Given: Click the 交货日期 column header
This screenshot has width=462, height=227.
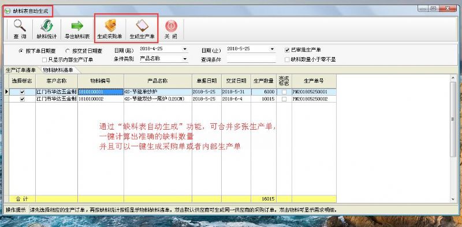Looking at the screenshot, I should coord(236,81).
